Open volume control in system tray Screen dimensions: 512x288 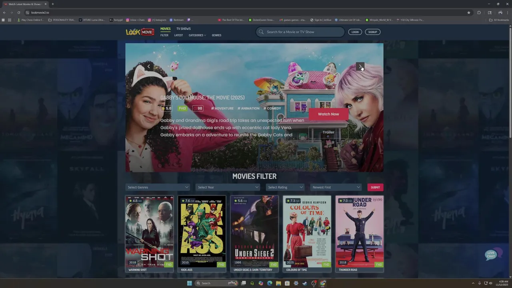(x=491, y=283)
